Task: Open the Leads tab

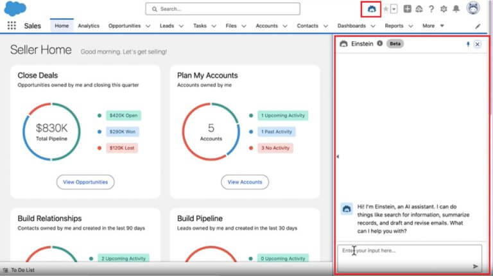Action: click(167, 26)
